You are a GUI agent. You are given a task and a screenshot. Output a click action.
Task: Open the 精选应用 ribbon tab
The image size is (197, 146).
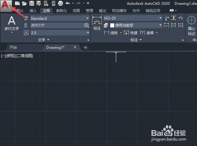point(153,11)
